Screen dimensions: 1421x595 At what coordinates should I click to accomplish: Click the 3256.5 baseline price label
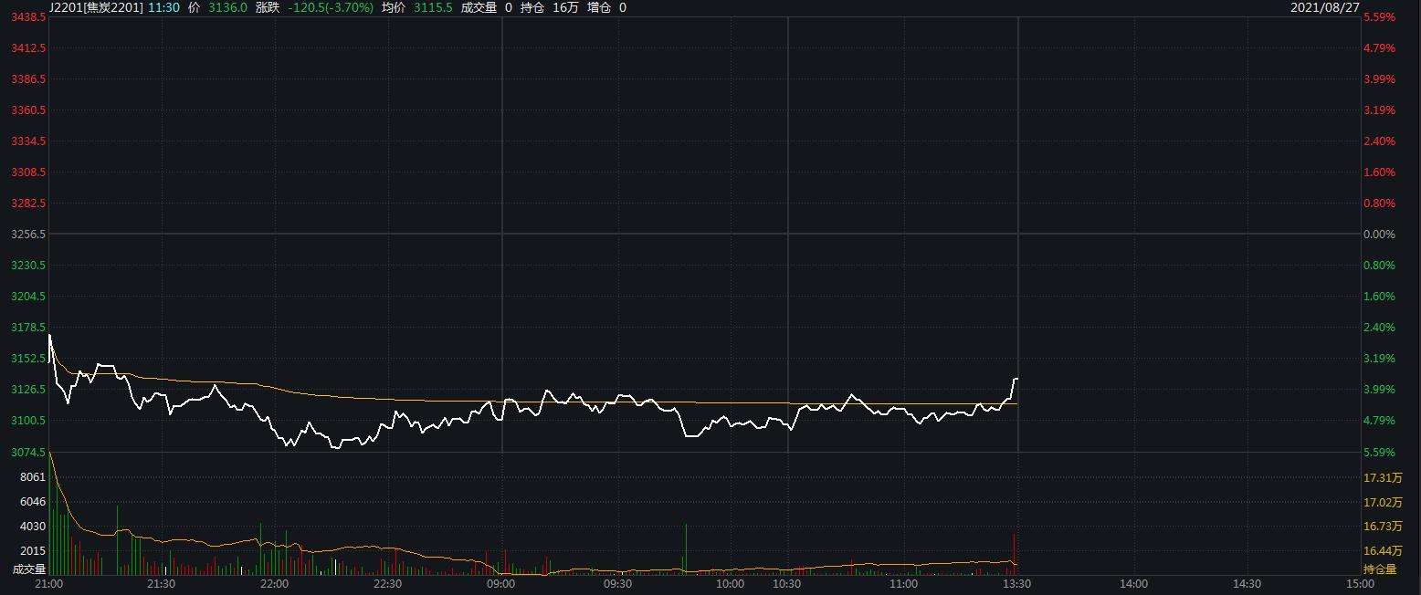tap(28, 235)
